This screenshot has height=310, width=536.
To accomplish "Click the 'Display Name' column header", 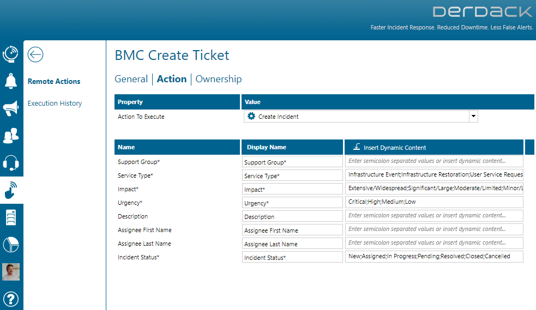I will tap(292, 147).
